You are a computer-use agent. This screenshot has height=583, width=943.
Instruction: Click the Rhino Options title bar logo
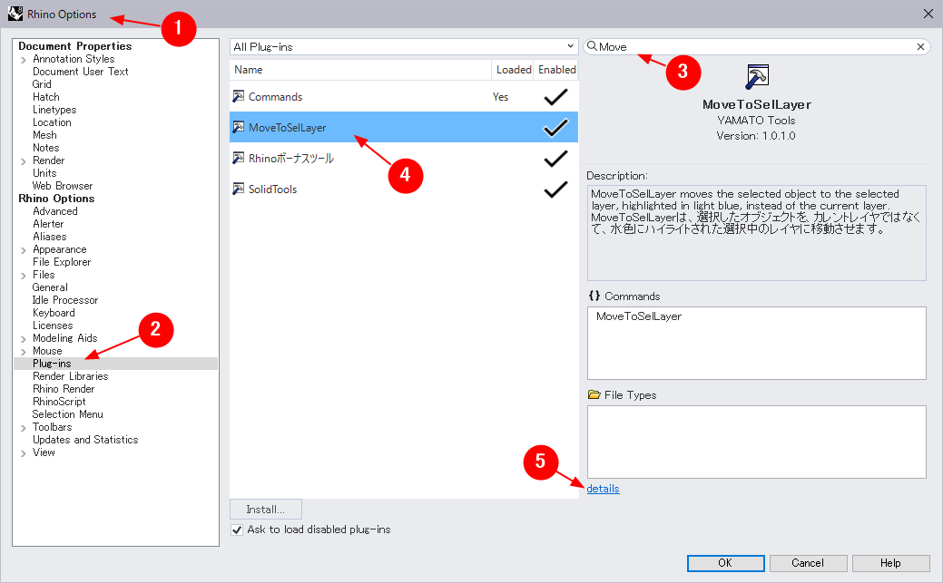(x=15, y=14)
